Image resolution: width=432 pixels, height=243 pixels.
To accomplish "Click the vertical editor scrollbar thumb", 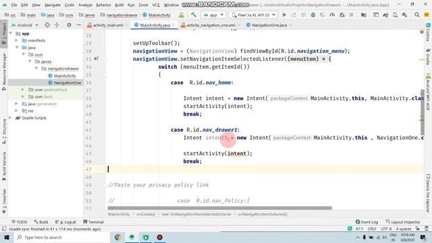I will pyautogui.click(x=422, y=112).
